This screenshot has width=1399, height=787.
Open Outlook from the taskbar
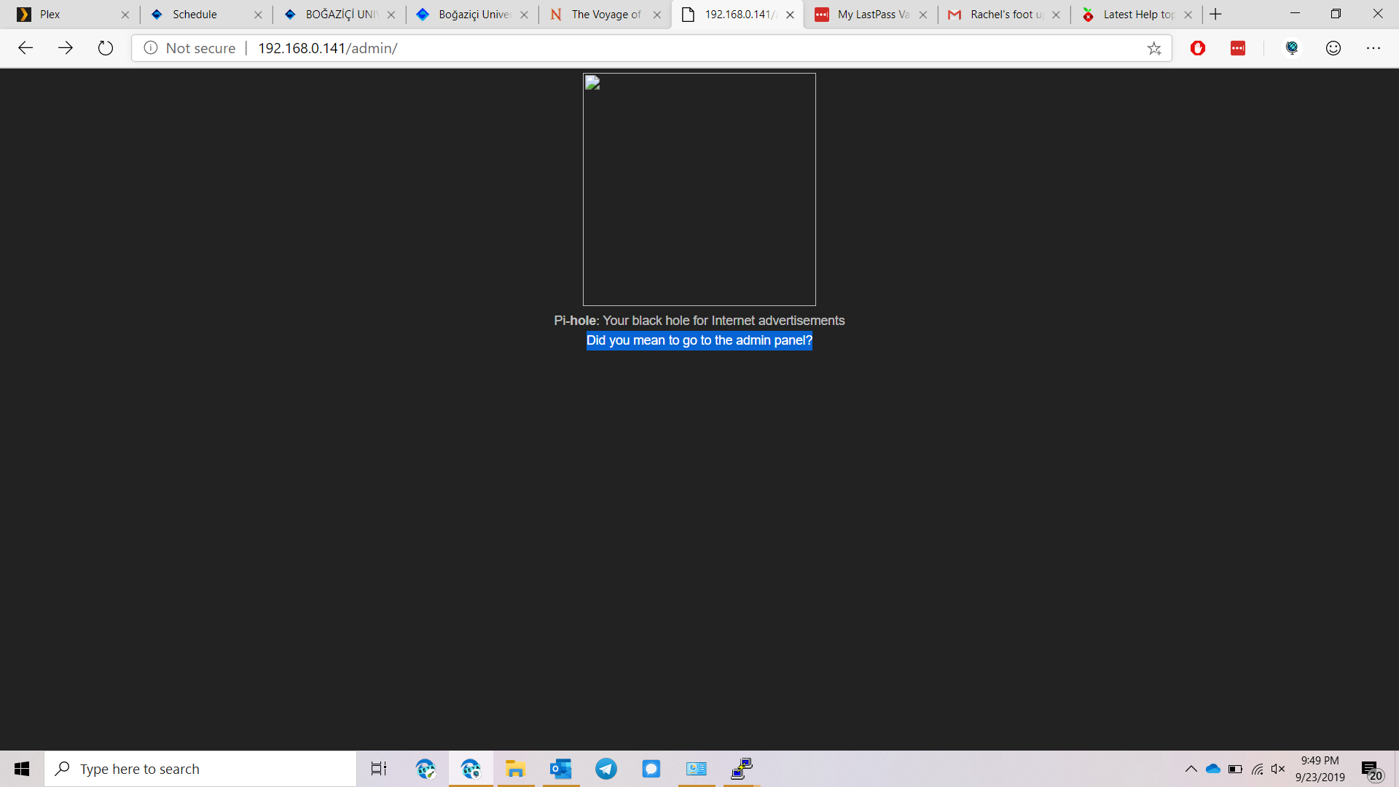[x=561, y=769]
